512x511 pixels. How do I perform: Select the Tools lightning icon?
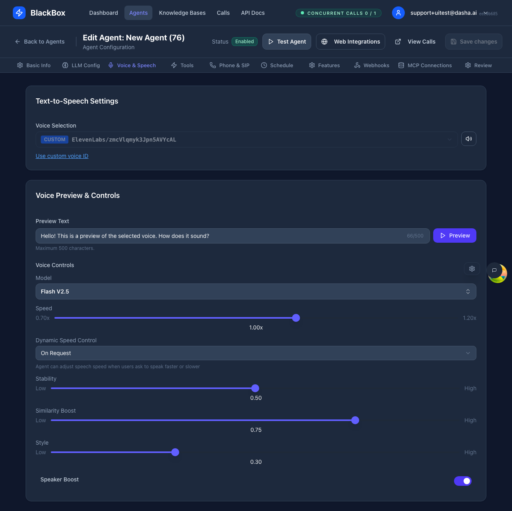pyautogui.click(x=174, y=65)
